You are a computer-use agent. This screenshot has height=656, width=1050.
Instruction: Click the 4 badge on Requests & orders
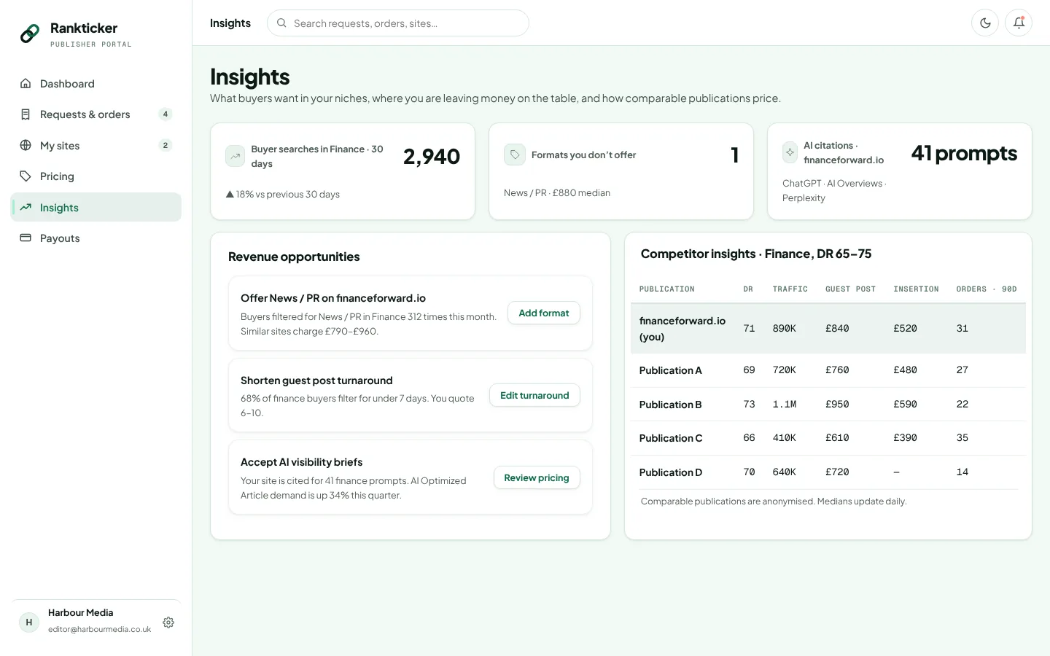(166, 114)
